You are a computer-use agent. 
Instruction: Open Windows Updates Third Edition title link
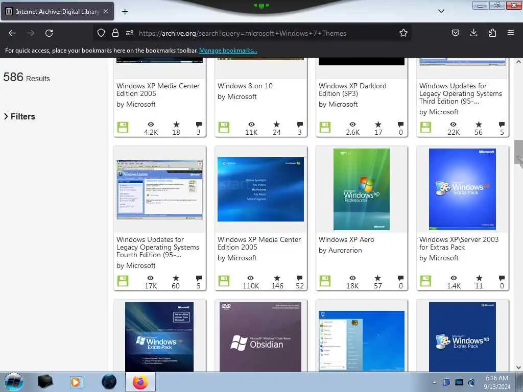[x=460, y=93]
